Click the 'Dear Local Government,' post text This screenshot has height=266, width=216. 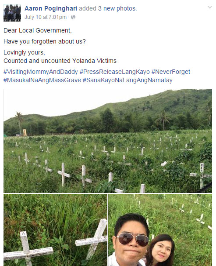click(38, 30)
